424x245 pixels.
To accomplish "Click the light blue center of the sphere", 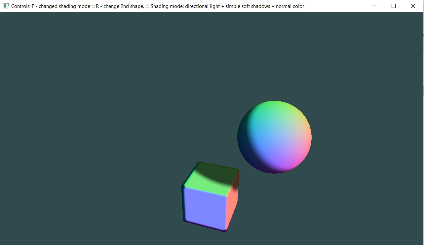I will 268,136.
